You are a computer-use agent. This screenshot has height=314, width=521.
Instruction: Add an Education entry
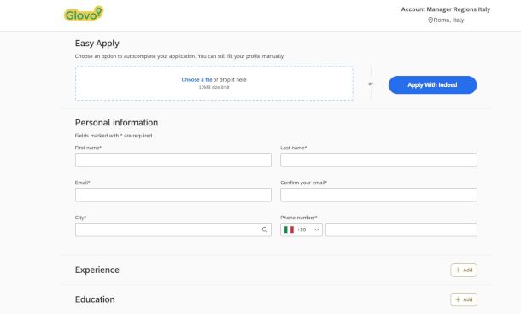click(464, 299)
